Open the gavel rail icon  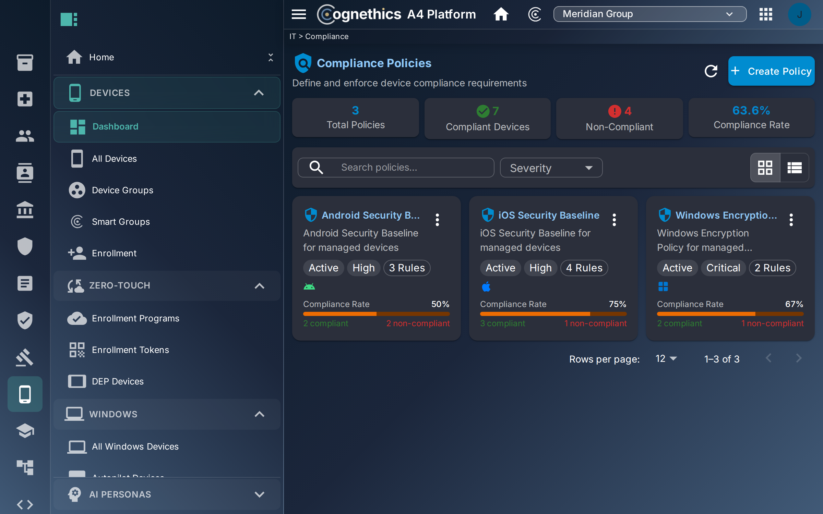25,357
